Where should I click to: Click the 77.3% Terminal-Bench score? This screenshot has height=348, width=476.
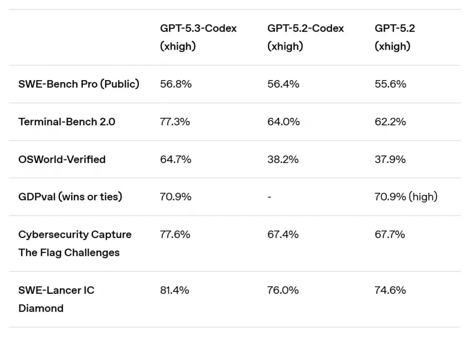[x=175, y=122]
